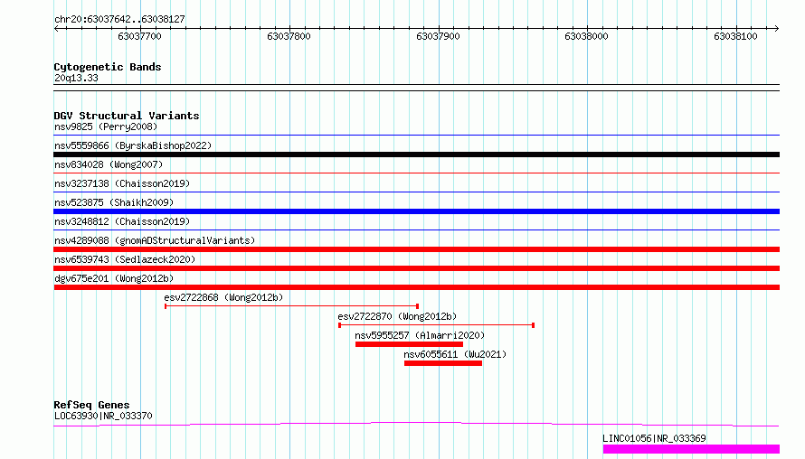Select the 20q13.33 band label

(x=76, y=78)
